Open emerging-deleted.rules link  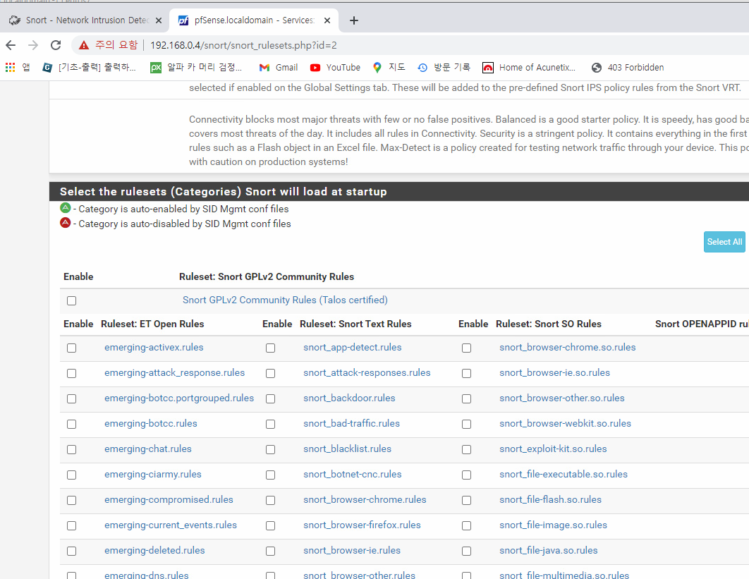click(x=154, y=550)
